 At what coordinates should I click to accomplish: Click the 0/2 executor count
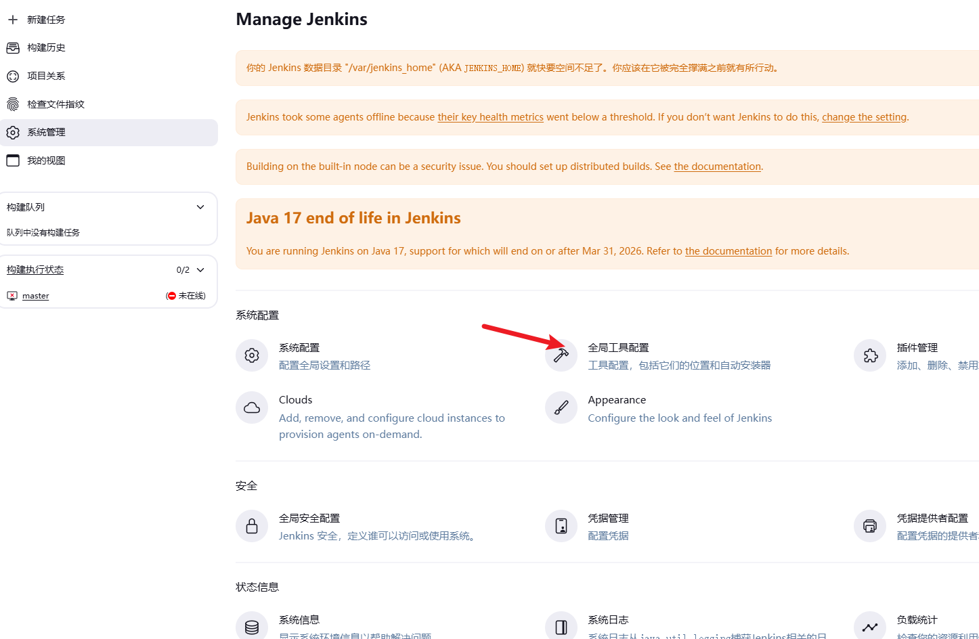click(x=183, y=270)
